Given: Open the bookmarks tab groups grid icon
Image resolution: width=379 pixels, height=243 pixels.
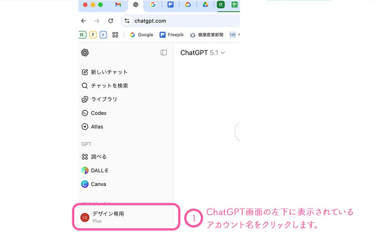Looking at the screenshot, I should 115,35.
